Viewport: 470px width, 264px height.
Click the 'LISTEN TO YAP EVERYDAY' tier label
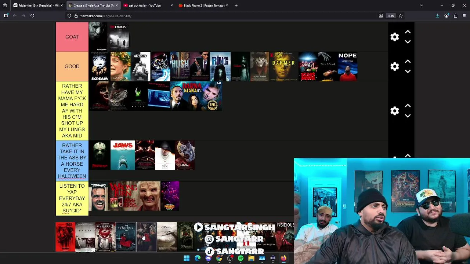tap(72, 198)
